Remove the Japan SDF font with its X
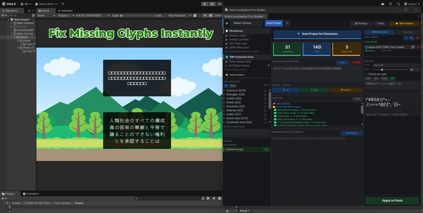The image size is (423, 213). 418,47
